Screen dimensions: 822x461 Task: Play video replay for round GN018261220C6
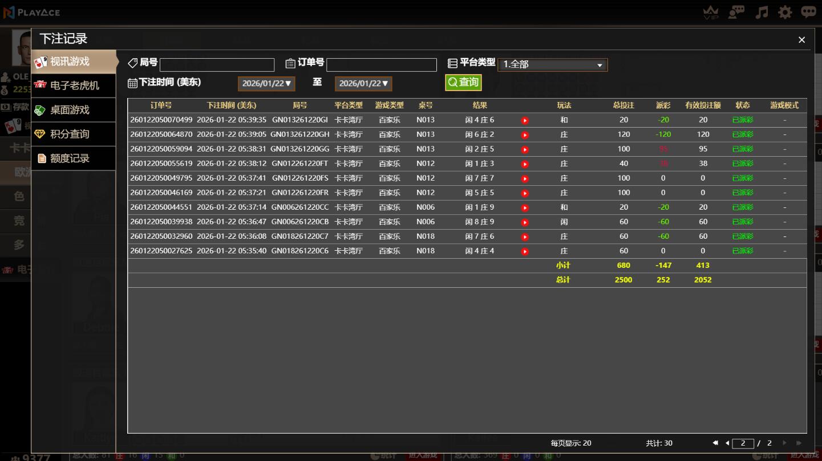(525, 251)
